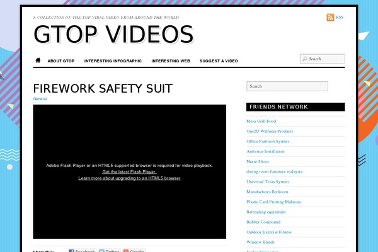Open Nurse Shoes link

tap(258, 161)
